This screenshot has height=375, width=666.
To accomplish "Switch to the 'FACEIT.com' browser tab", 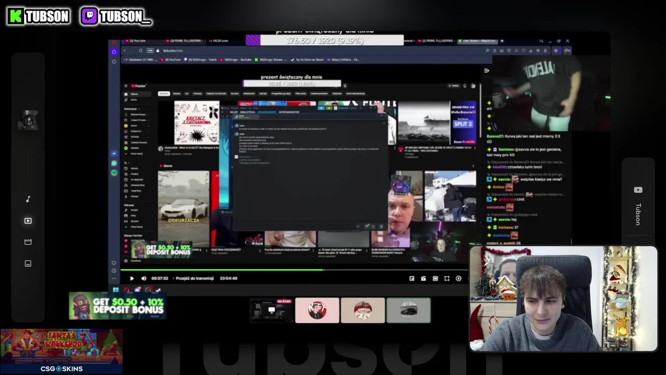I will coord(217,41).
